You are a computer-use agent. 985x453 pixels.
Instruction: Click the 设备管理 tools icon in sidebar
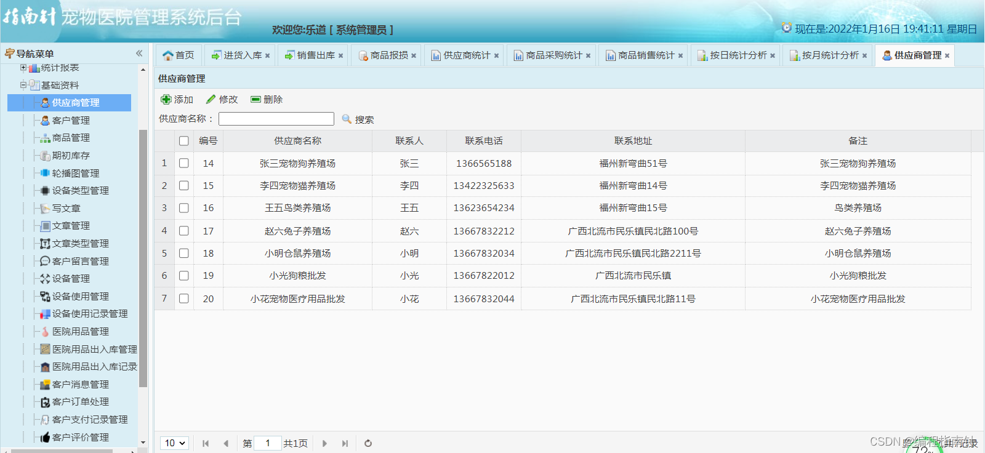click(45, 279)
